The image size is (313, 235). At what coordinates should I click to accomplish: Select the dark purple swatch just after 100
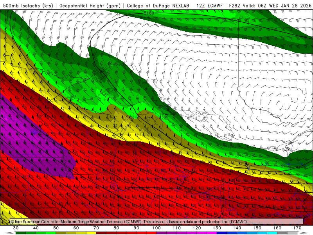coord(162,233)
